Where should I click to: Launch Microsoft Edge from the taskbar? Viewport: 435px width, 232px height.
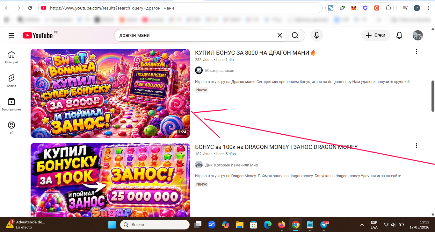[268, 225]
